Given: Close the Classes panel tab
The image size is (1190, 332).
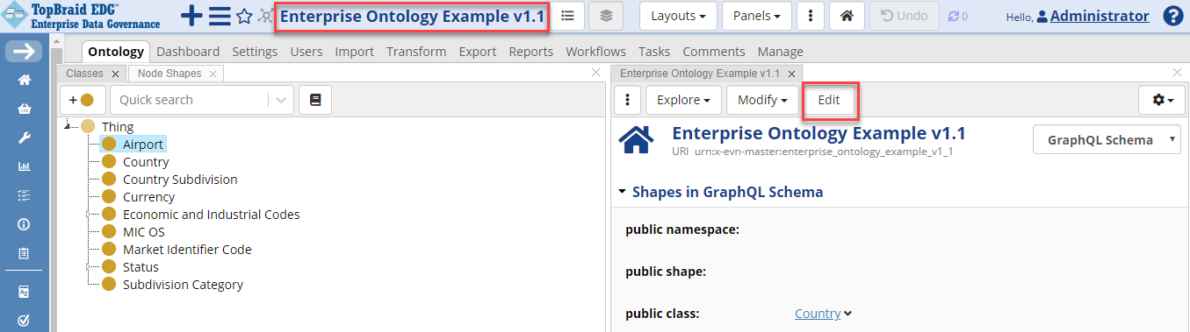Looking at the screenshot, I should [x=115, y=74].
